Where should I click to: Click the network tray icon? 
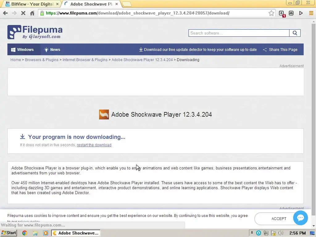(x=266, y=233)
